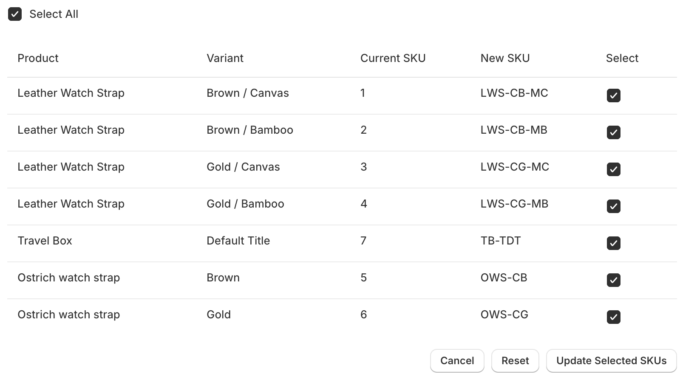
Task: Select the new SKU value LWS-CB-MC
Action: 514,93
